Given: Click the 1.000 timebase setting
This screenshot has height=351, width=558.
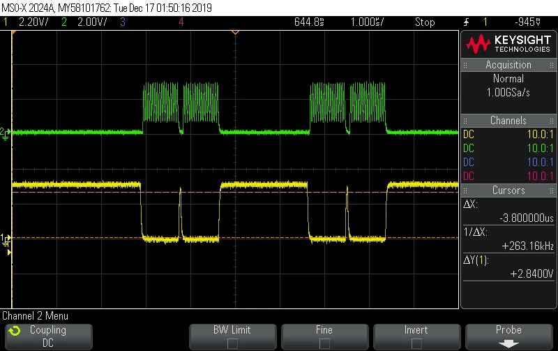Looking at the screenshot, I should click(367, 22).
